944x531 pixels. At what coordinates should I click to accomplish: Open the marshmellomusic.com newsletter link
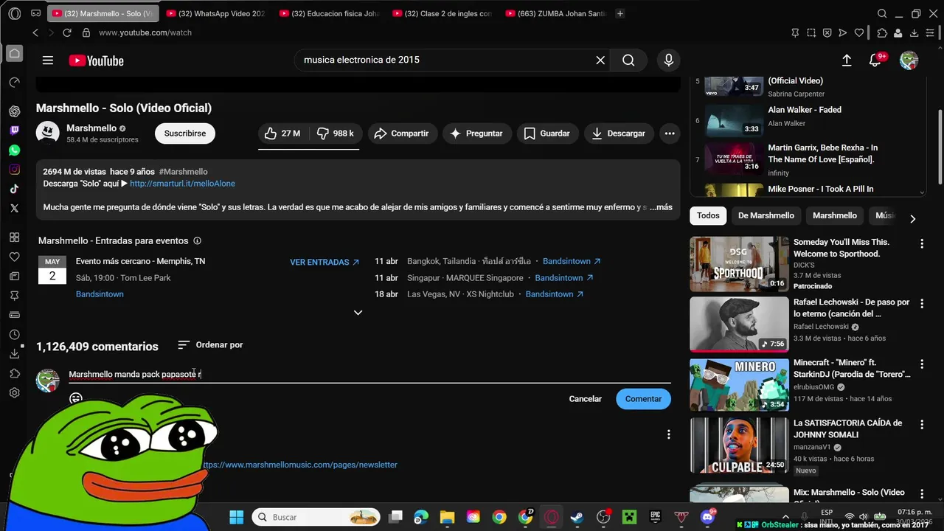[x=300, y=465]
